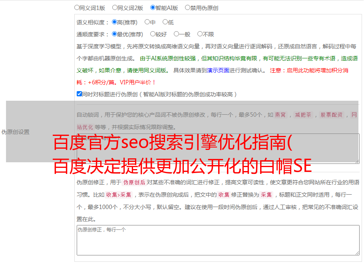Toggle the 同时对标题进行伪原创 checkbox
This screenshot has width=364, height=263.
tap(79, 94)
